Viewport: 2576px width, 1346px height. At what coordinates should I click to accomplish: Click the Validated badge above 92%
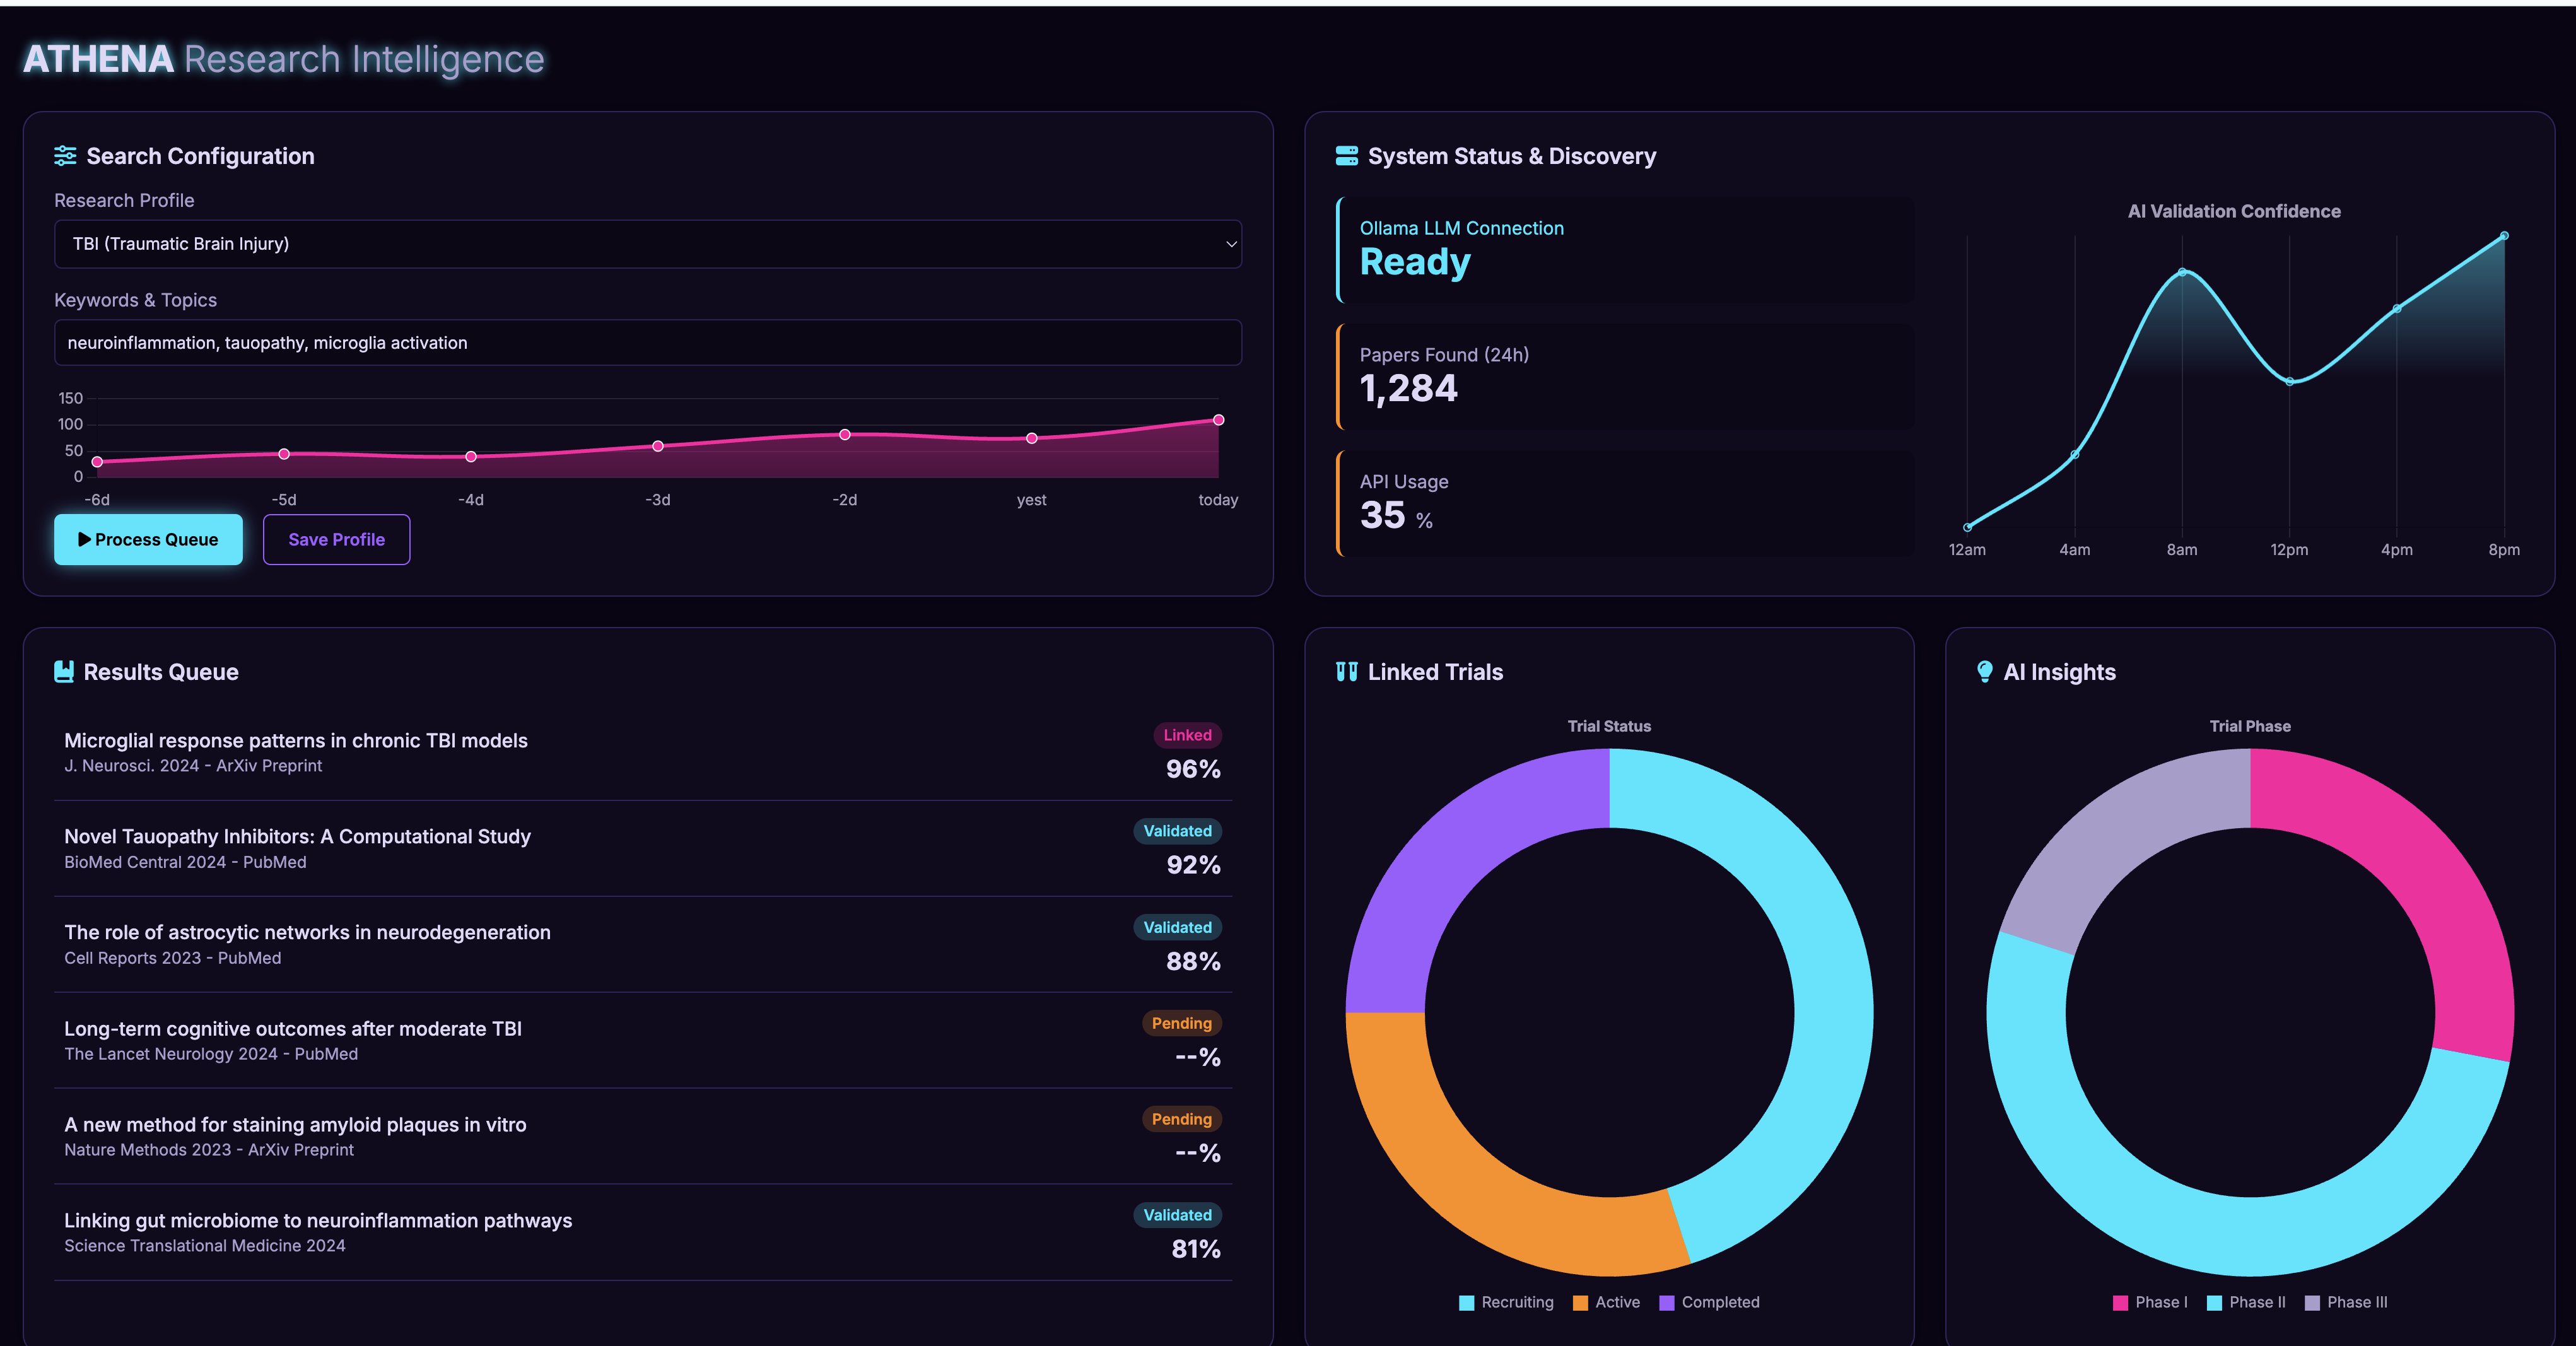click(x=1177, y=831)
